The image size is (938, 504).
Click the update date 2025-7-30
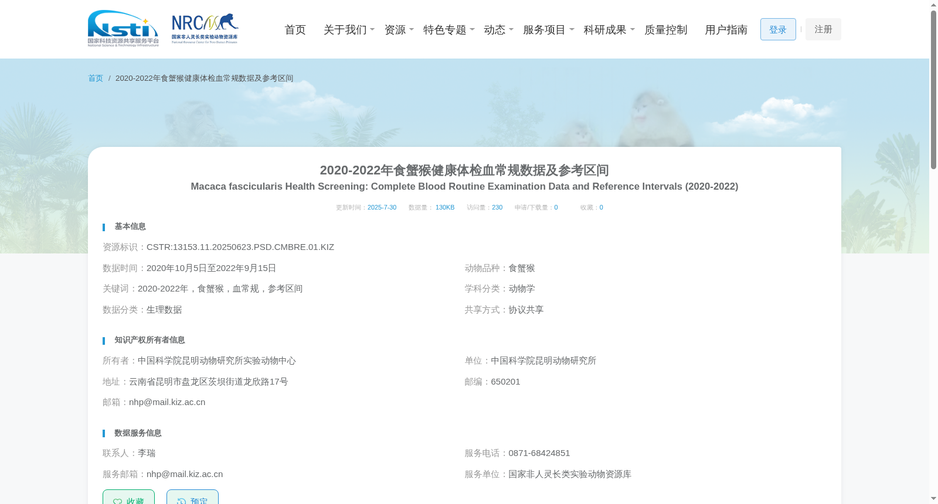click(382, 208)
